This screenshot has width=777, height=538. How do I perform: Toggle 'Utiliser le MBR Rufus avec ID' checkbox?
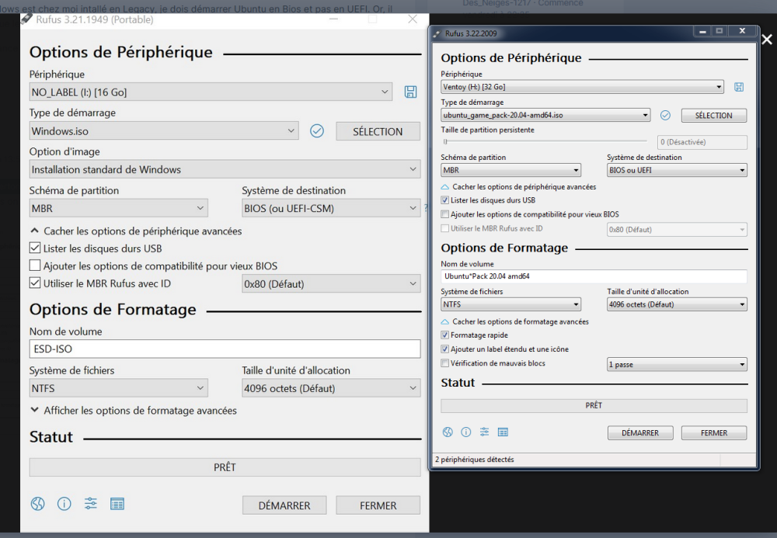(x=35, y=283)
